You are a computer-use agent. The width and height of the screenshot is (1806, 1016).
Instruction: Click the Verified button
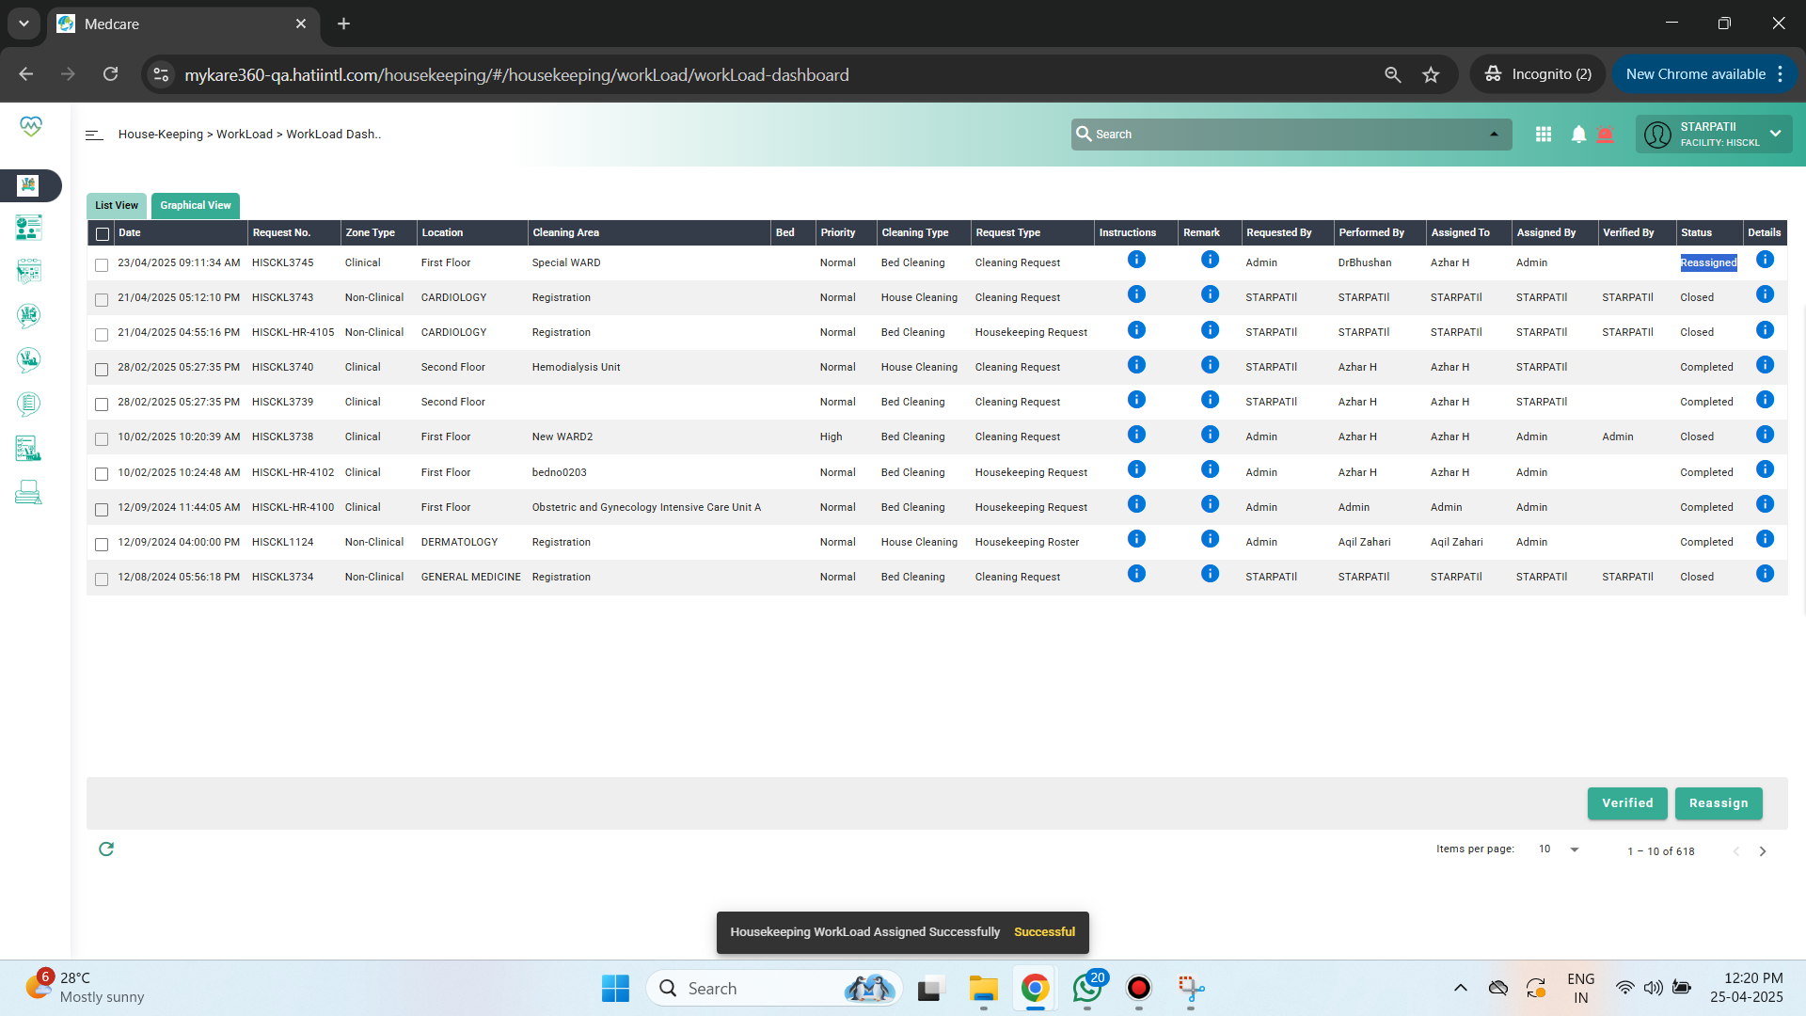click(x=1627, y=803)
